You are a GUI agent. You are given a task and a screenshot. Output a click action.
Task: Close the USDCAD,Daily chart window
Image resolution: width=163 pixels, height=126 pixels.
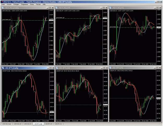coord(53,8)
